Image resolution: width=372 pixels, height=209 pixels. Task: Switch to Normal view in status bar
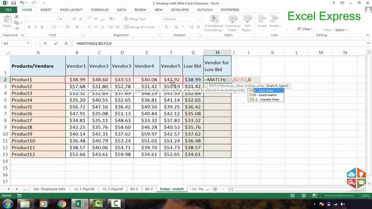292,196
